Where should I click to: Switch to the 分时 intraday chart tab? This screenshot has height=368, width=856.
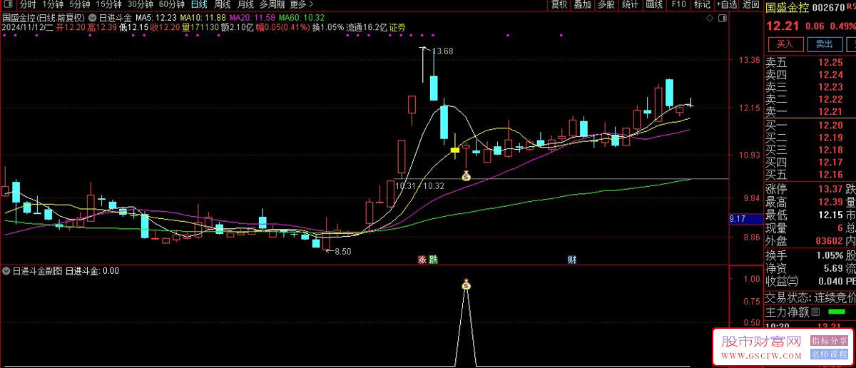point(27,4)
